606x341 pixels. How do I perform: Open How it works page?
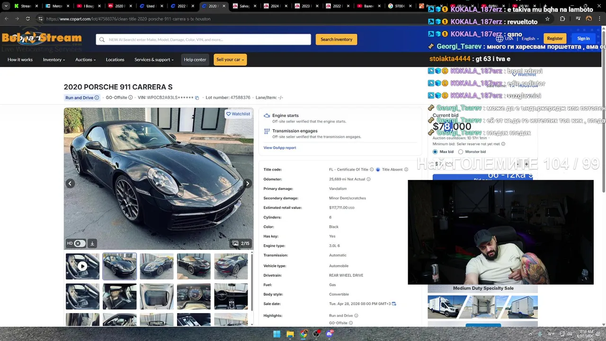pyautogui.click(x=20, y=60)
